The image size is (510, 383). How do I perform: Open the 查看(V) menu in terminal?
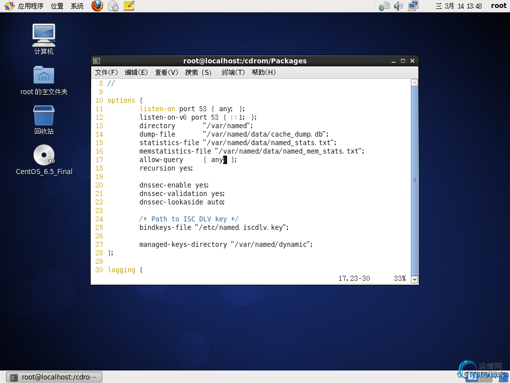(x=166, y=72)
